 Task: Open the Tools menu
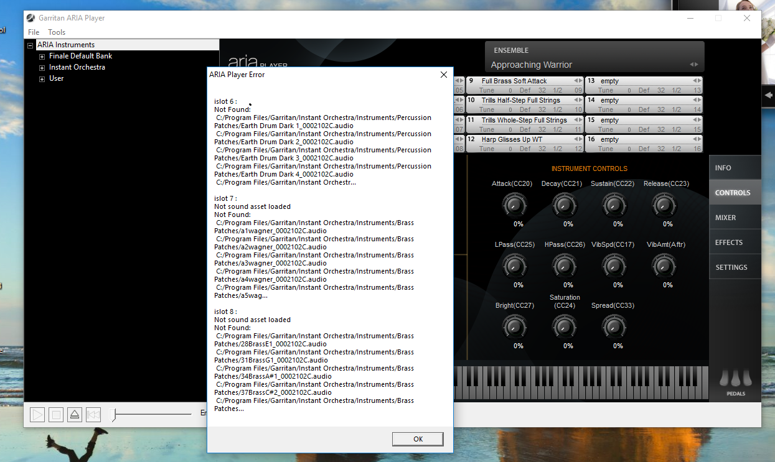(x=57, y=32)
